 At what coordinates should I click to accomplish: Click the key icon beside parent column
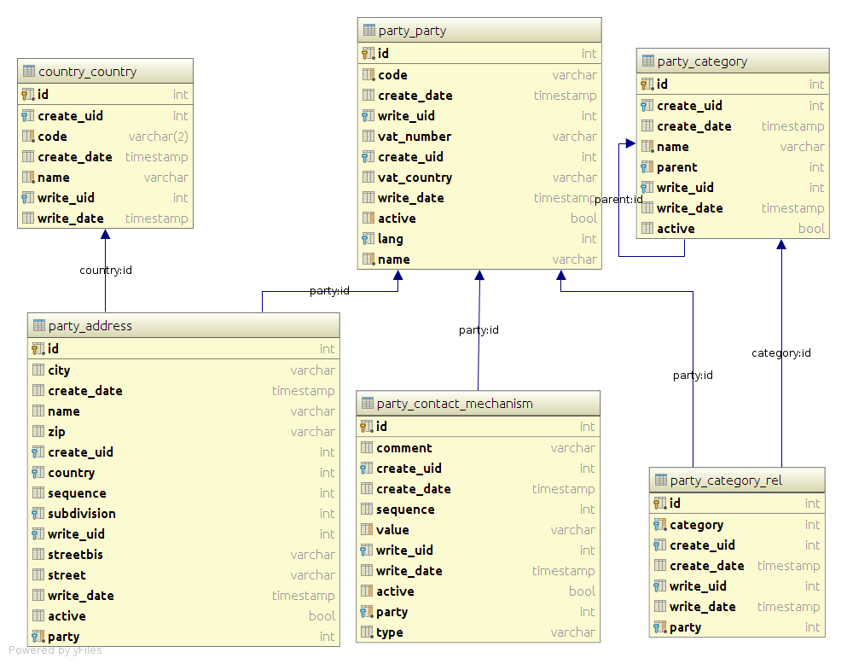click(647, 167)
